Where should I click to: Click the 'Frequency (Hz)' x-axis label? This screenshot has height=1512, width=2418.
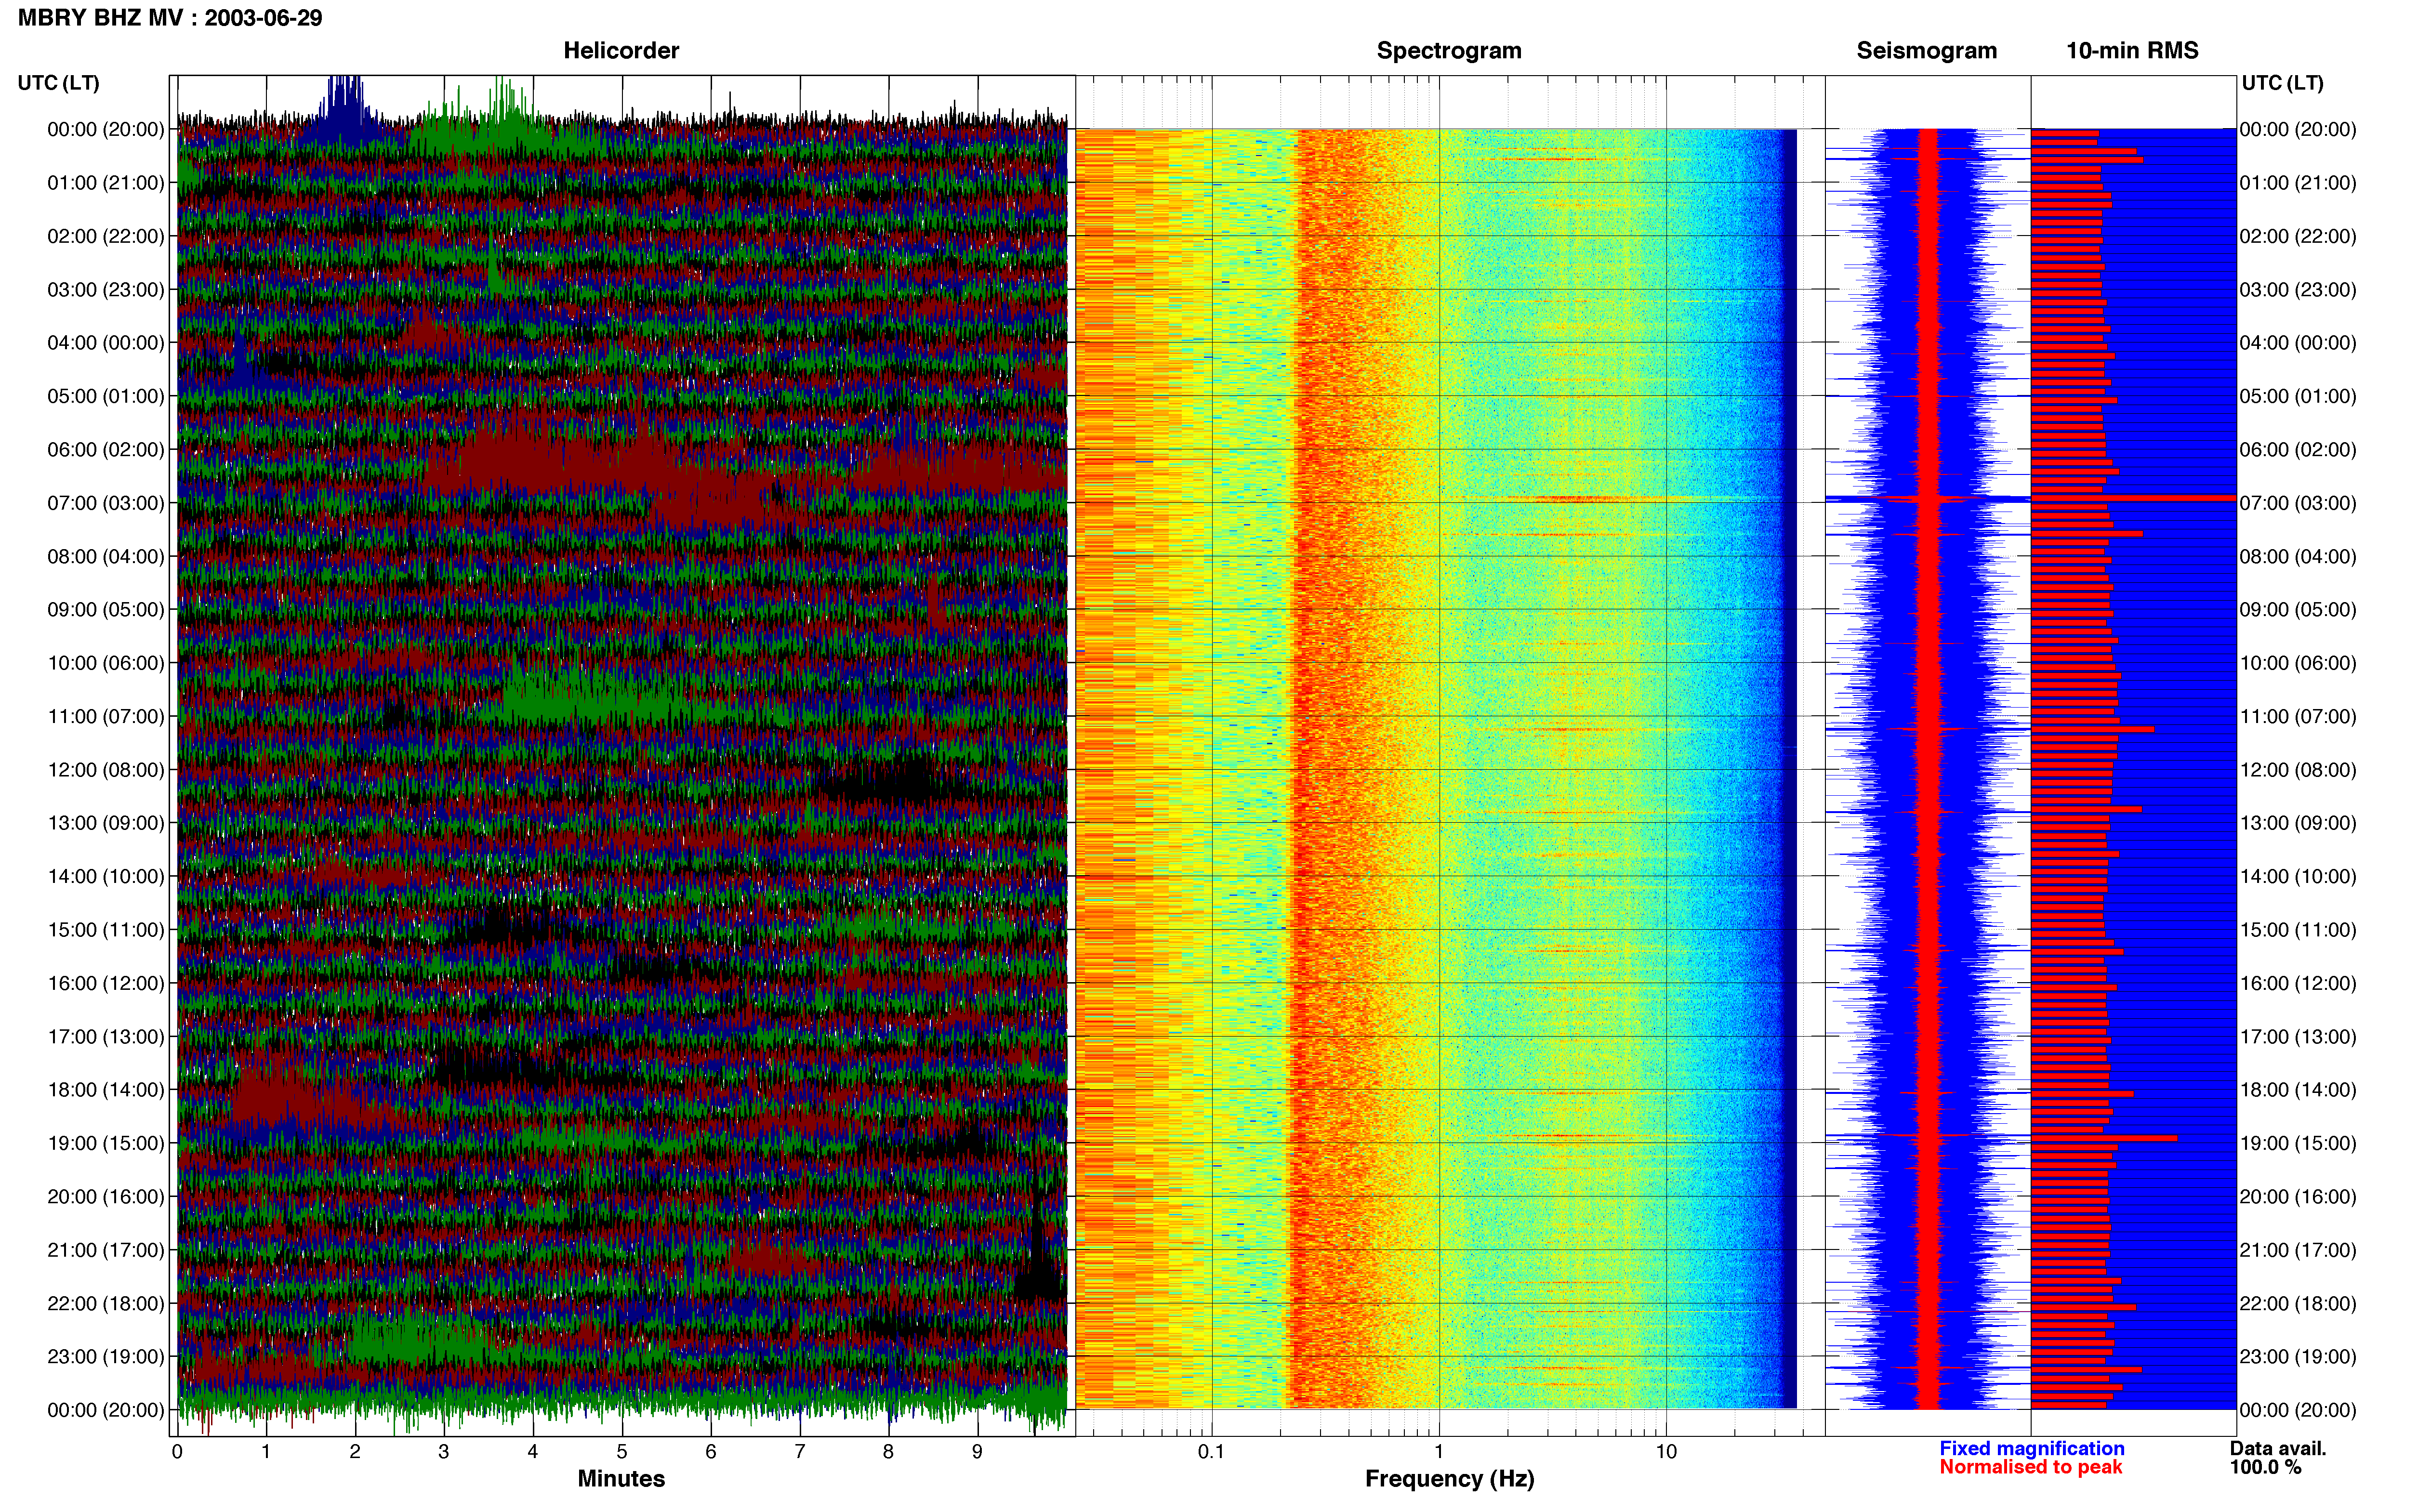tap(1449, 1478)
